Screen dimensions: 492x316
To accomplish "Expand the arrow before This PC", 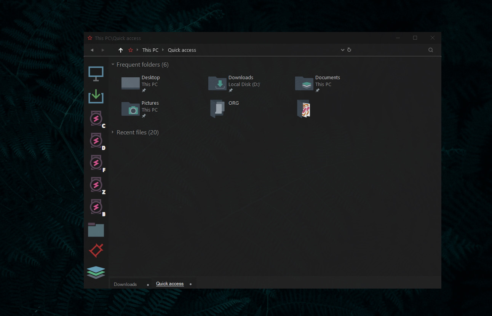I will [x=137, y=50].
